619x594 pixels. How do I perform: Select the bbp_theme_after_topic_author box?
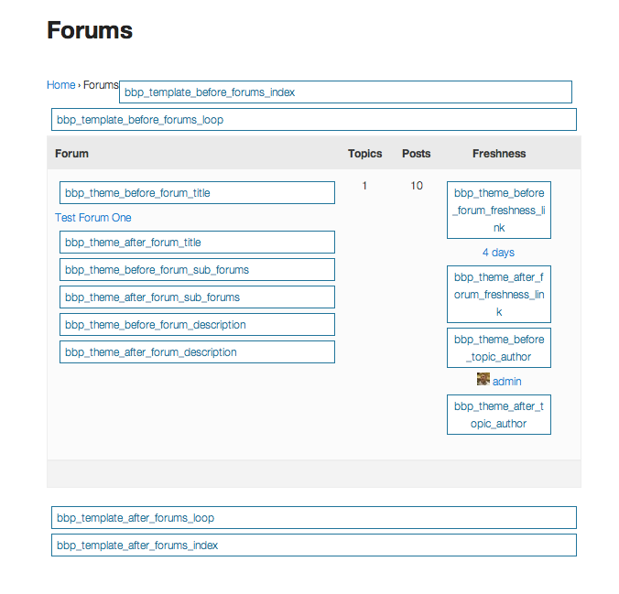[x=499, y=415]
